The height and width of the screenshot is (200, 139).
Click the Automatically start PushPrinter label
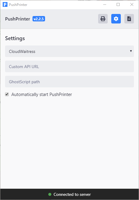tap(41, 95)
